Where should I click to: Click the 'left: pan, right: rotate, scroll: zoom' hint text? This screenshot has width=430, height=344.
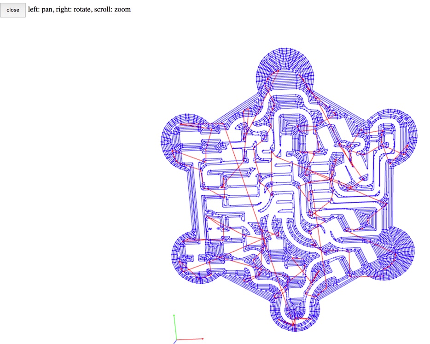coord(79,10)
